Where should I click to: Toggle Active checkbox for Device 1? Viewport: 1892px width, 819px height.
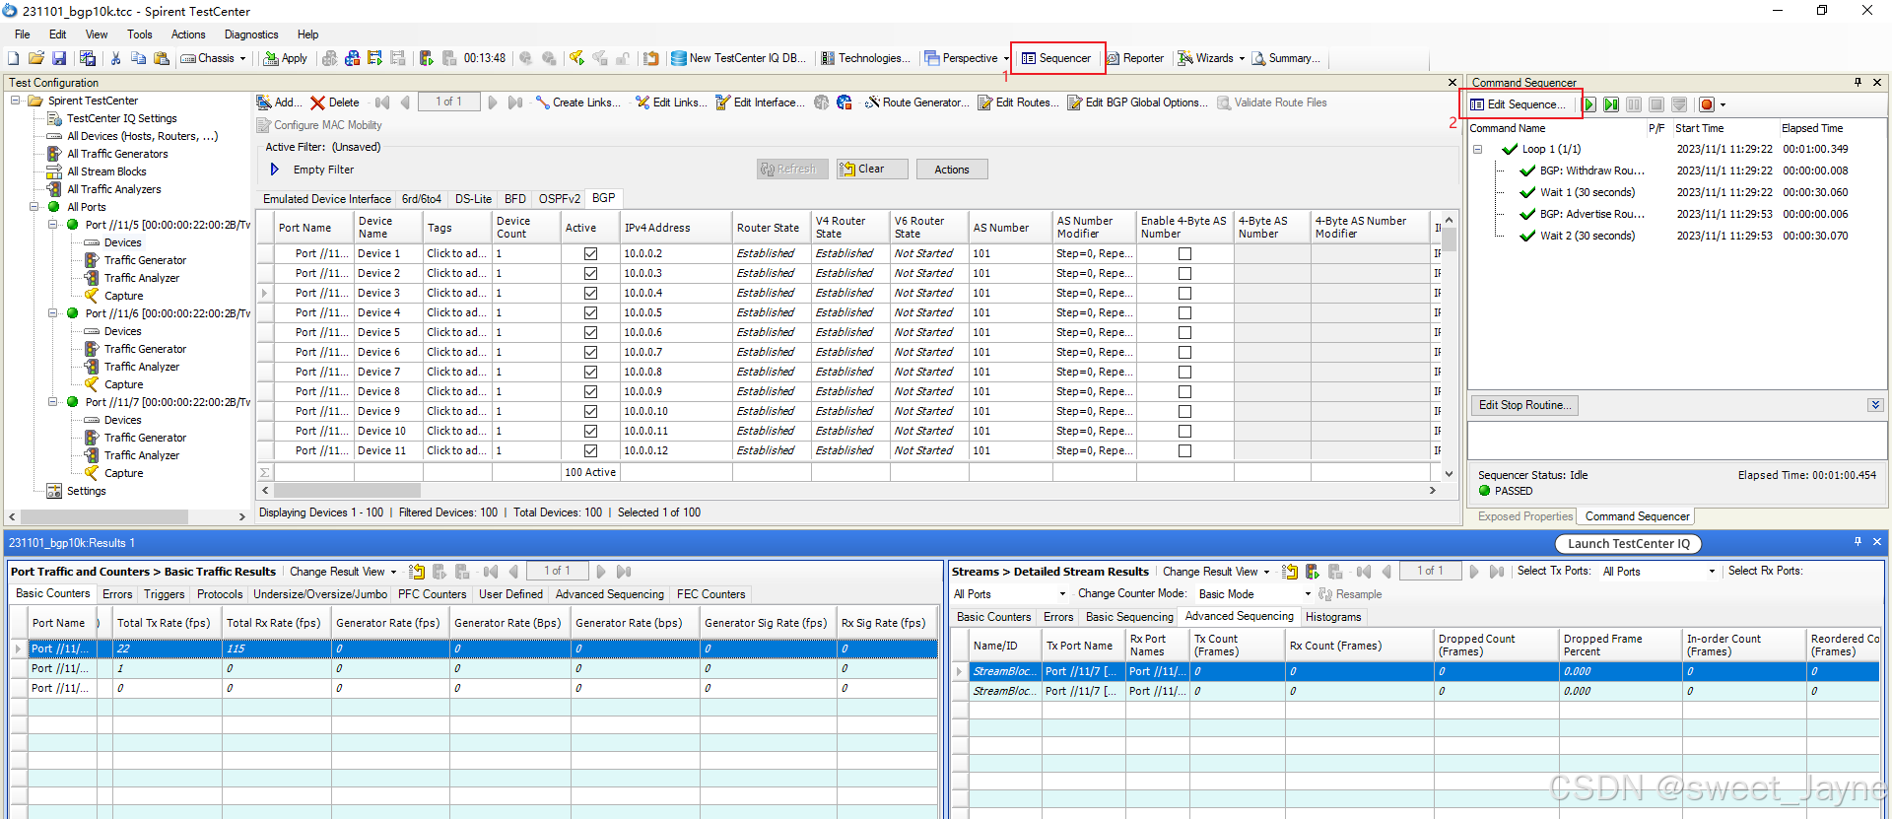[x=590, y=253]
